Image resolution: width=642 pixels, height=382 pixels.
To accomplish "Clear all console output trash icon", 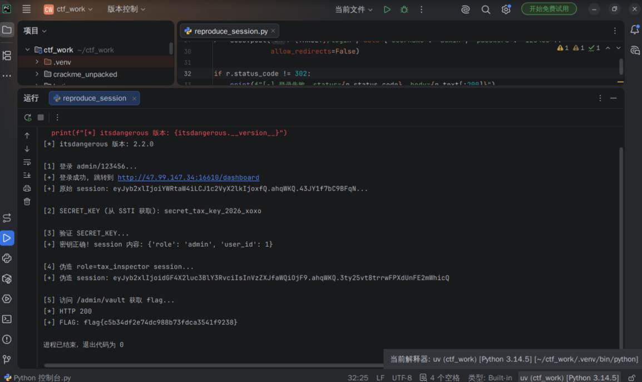I will [27, 202].
